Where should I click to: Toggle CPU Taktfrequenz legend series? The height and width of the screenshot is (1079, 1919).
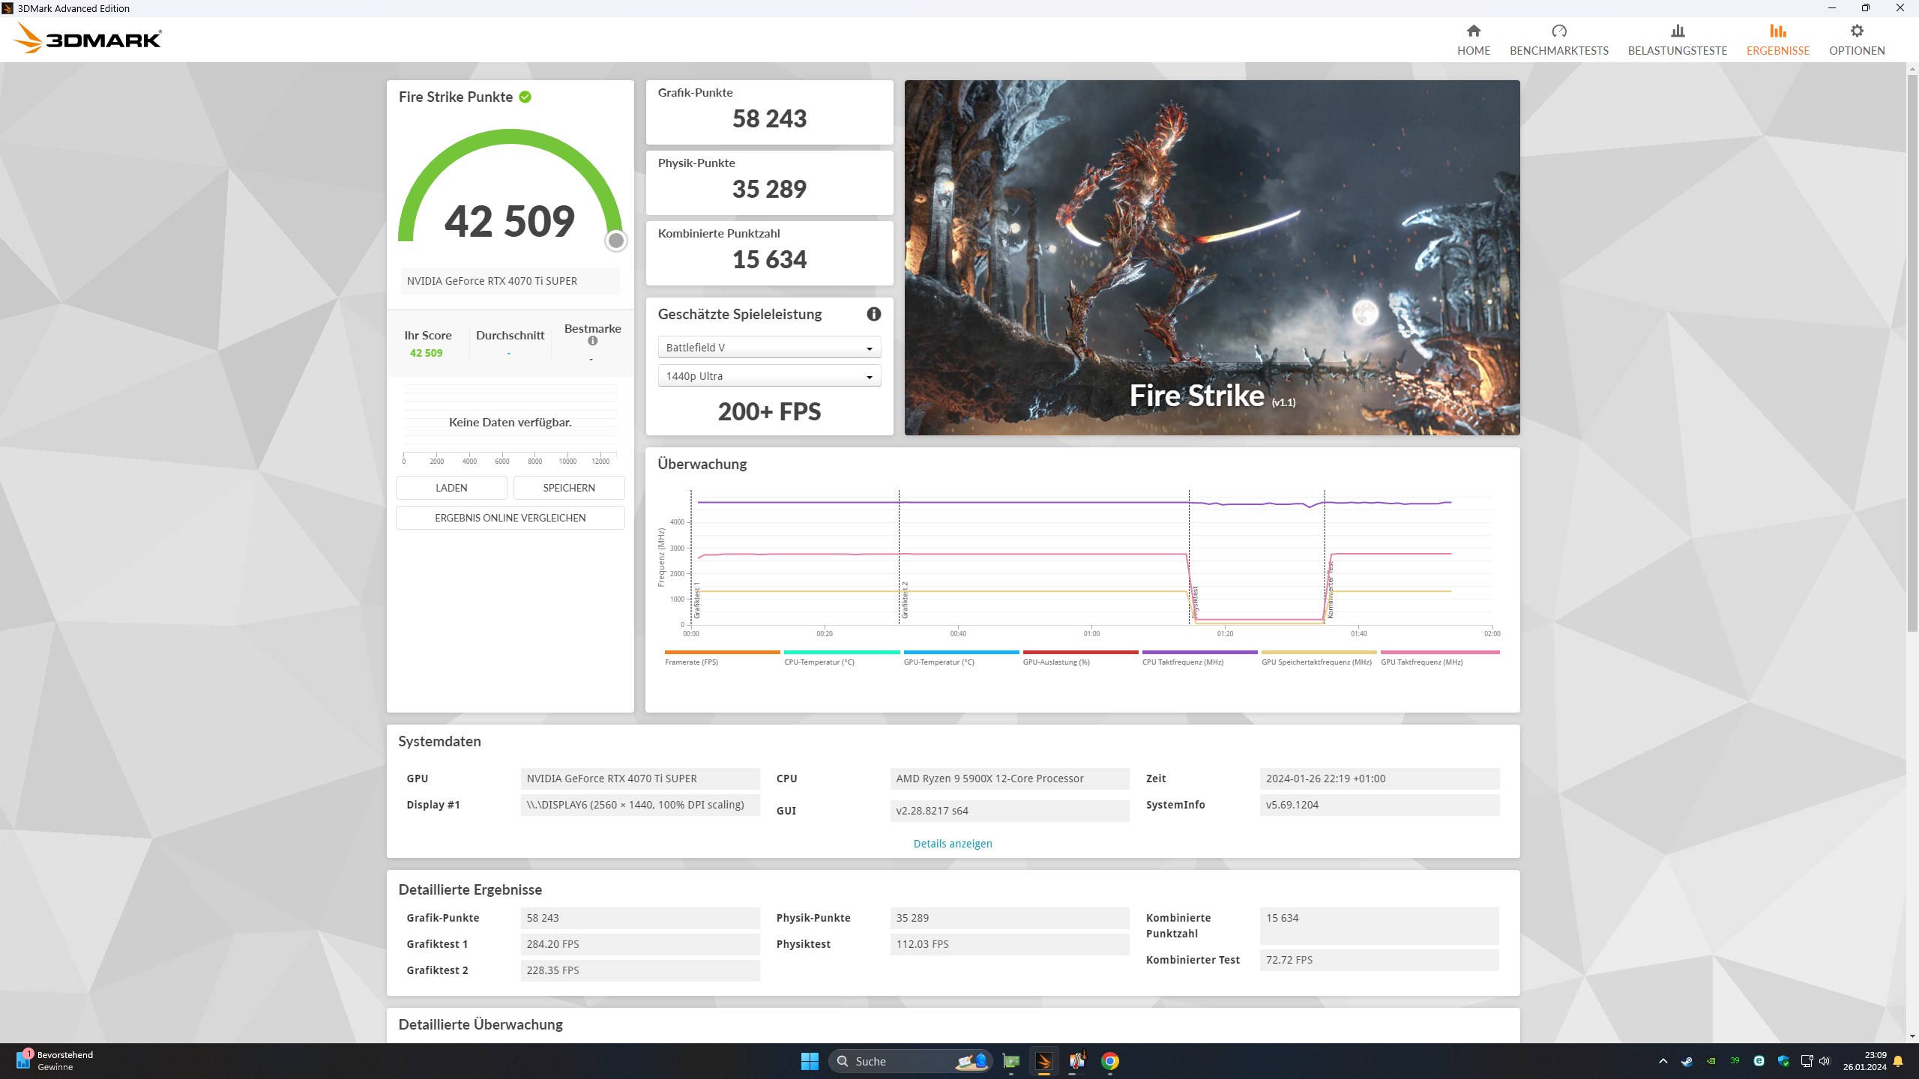pyautogui.click(x=1182, y=662)
